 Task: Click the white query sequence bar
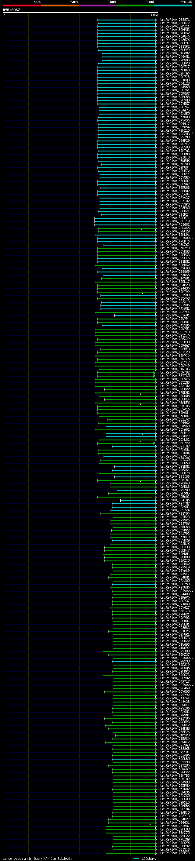coord(80,12)
